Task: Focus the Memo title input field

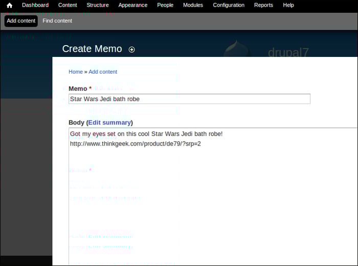Action: (189, 99)
